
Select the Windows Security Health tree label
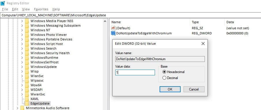(x=50, y=53)
